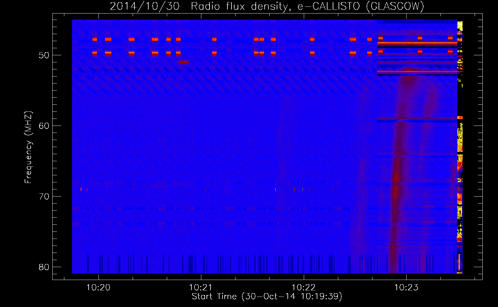The image size is (498, 307).
Task: Click the 10:22 time tick label
Action: click(x=304, y=287)
